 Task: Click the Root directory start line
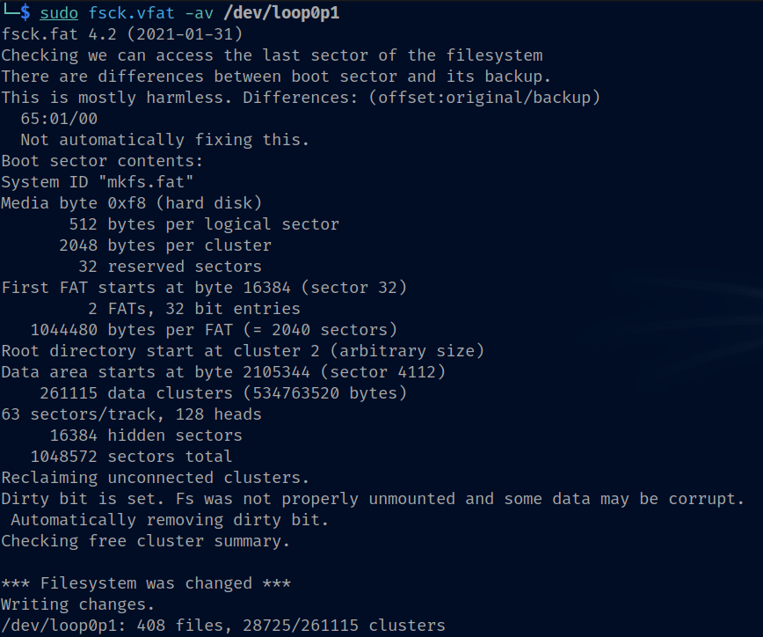[243, 351]
